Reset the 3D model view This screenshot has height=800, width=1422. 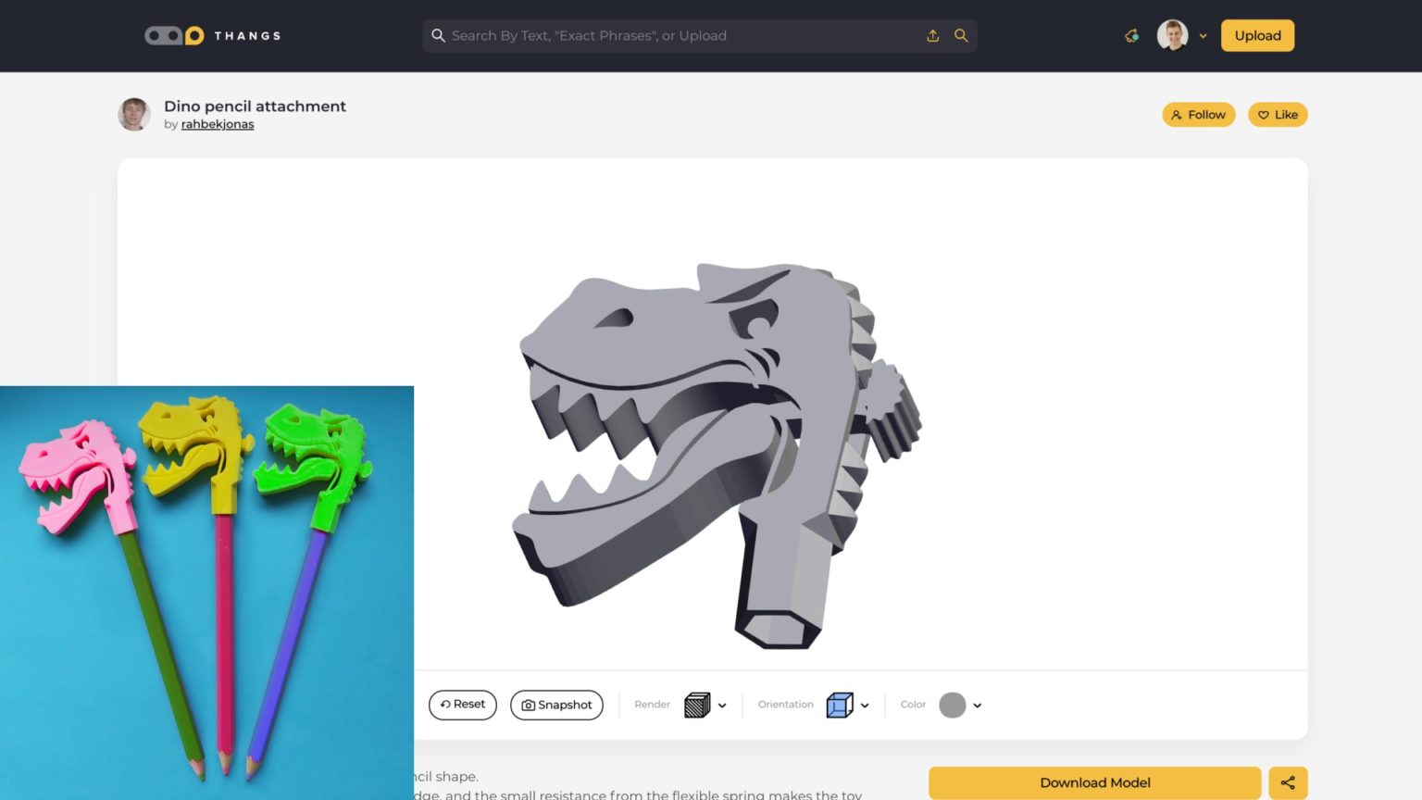pyautogui.click(x=462, y=705)
